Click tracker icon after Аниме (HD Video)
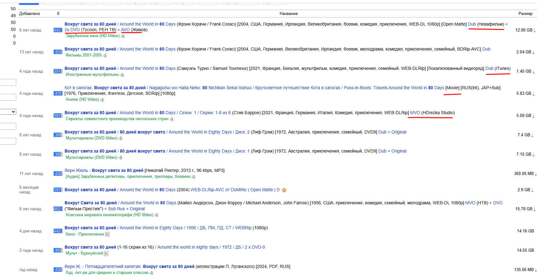537x277 pixels. coord(102,100)
